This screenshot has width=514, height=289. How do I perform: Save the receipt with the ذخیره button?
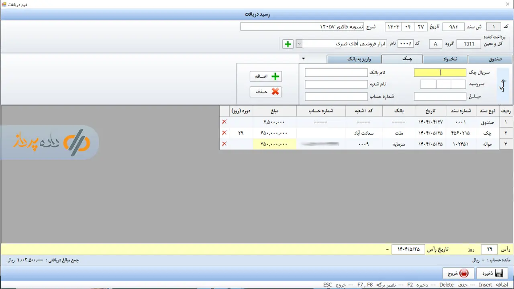pyautogui.click(x=493, y=273)
